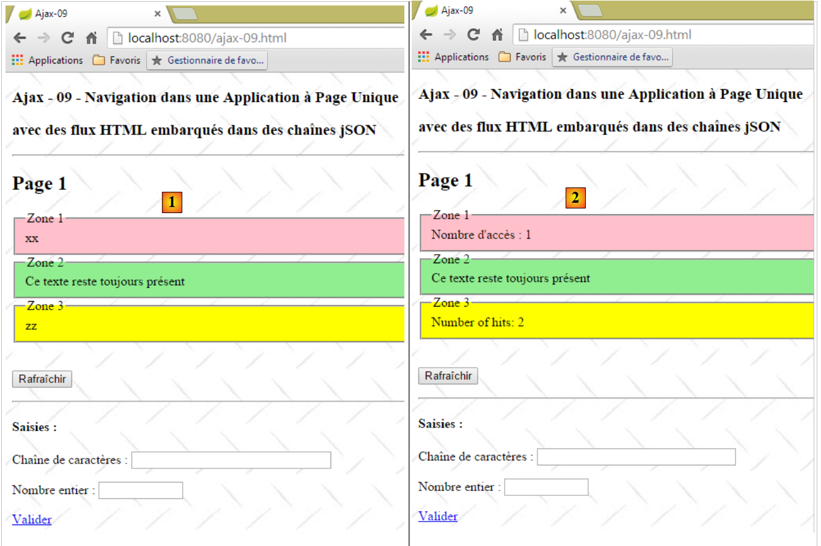Click the reload icon in the left browser
This screenshot has width=821, height=546.
[x=68, y=38]
